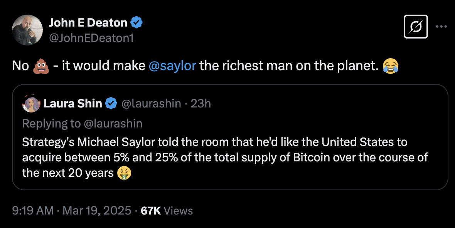The width and height of the screenshot is (455, 228).
Task: Click Laura Shin's blue verified badge
Action: coord(111,103)
